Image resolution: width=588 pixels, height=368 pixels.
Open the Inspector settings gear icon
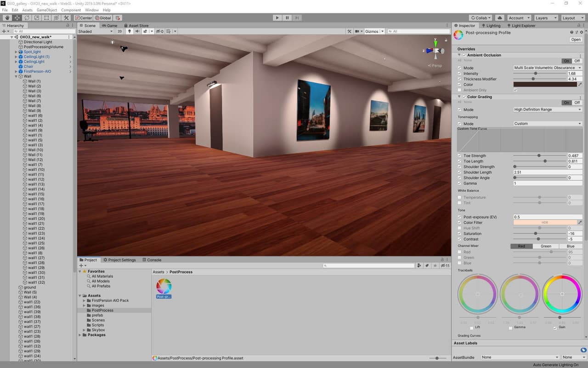click(582, 32)
